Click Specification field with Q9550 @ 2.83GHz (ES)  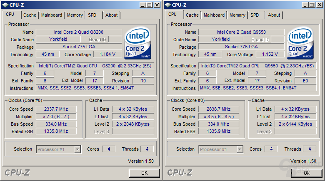point(257,66)
